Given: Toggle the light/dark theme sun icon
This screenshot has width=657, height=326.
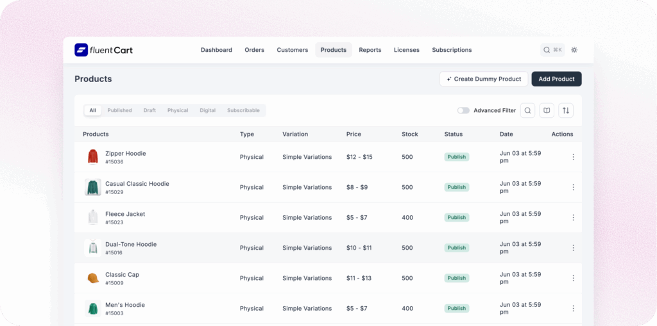Looking at the screenshot, I should (574, 50).
